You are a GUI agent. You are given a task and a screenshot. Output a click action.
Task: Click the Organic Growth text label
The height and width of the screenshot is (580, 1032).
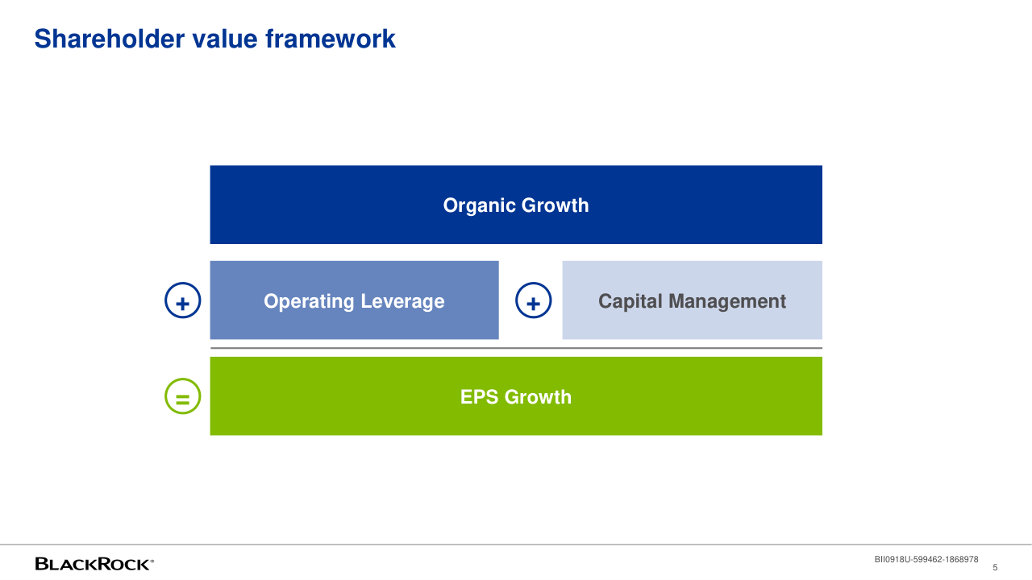[x=516, y=205]
